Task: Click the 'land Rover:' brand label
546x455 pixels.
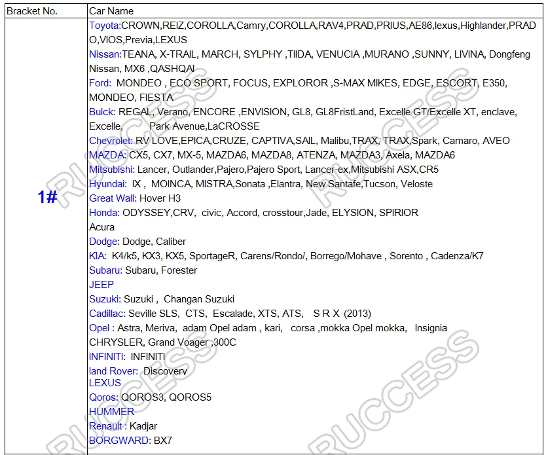Action: coord(113,371)
